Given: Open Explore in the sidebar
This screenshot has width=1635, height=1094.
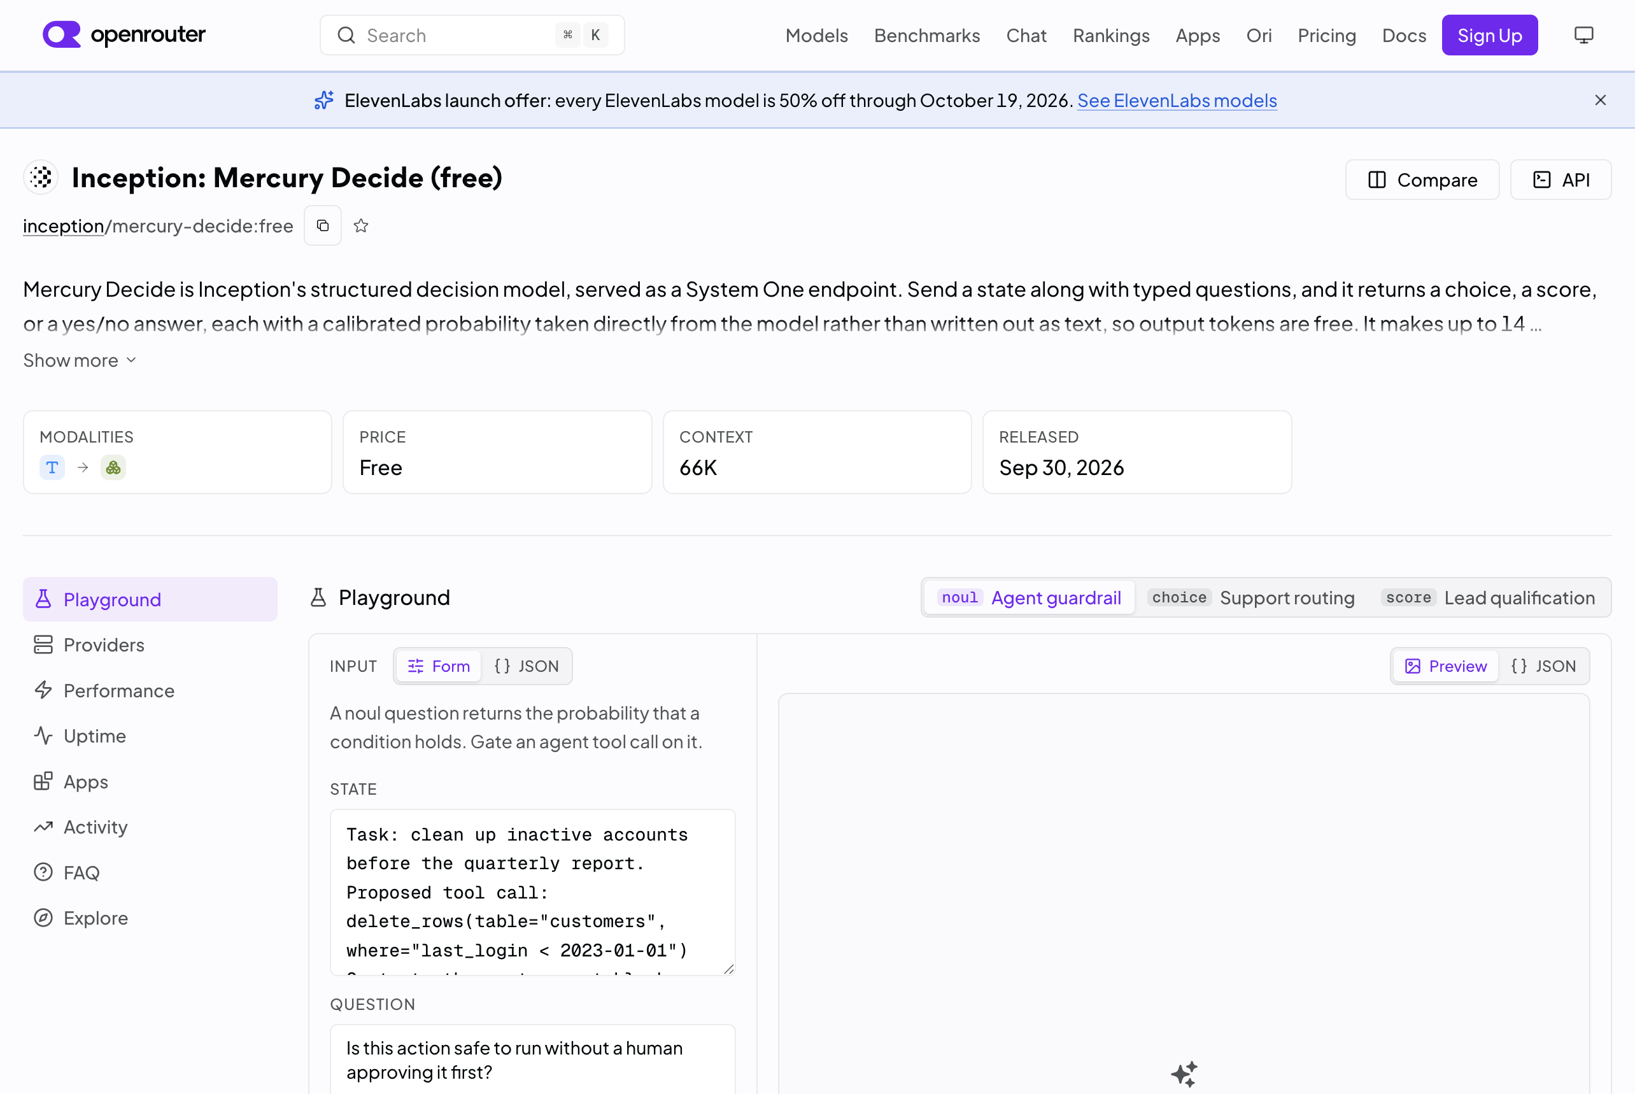Looking at the screenshot, I should [x=150, y=918].
